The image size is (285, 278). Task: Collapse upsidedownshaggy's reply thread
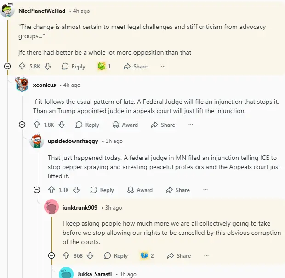[37, 190]
